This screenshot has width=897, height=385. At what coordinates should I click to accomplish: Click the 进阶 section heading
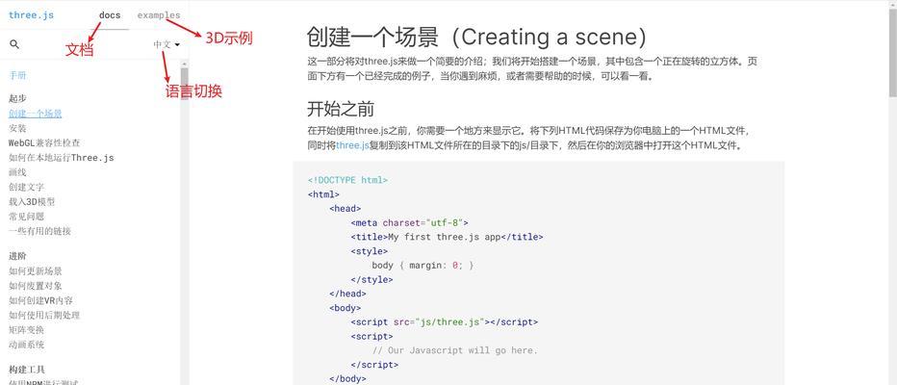(17, 256)
